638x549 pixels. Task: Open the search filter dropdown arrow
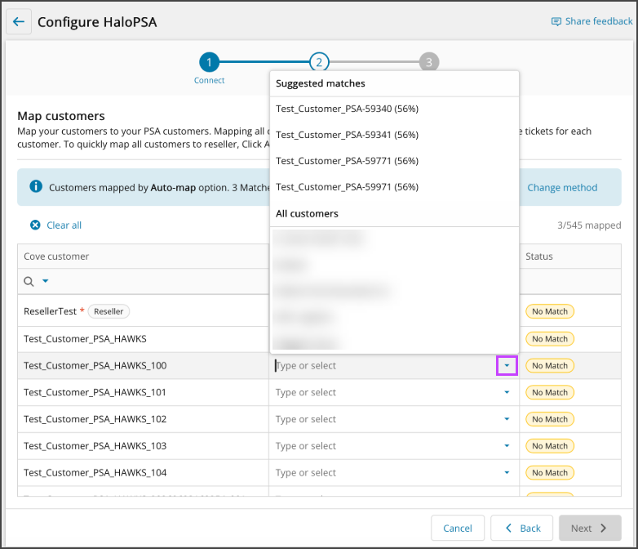(x=46, y=281)
